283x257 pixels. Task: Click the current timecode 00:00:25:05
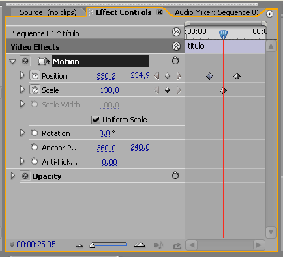[x=36, y=245]
